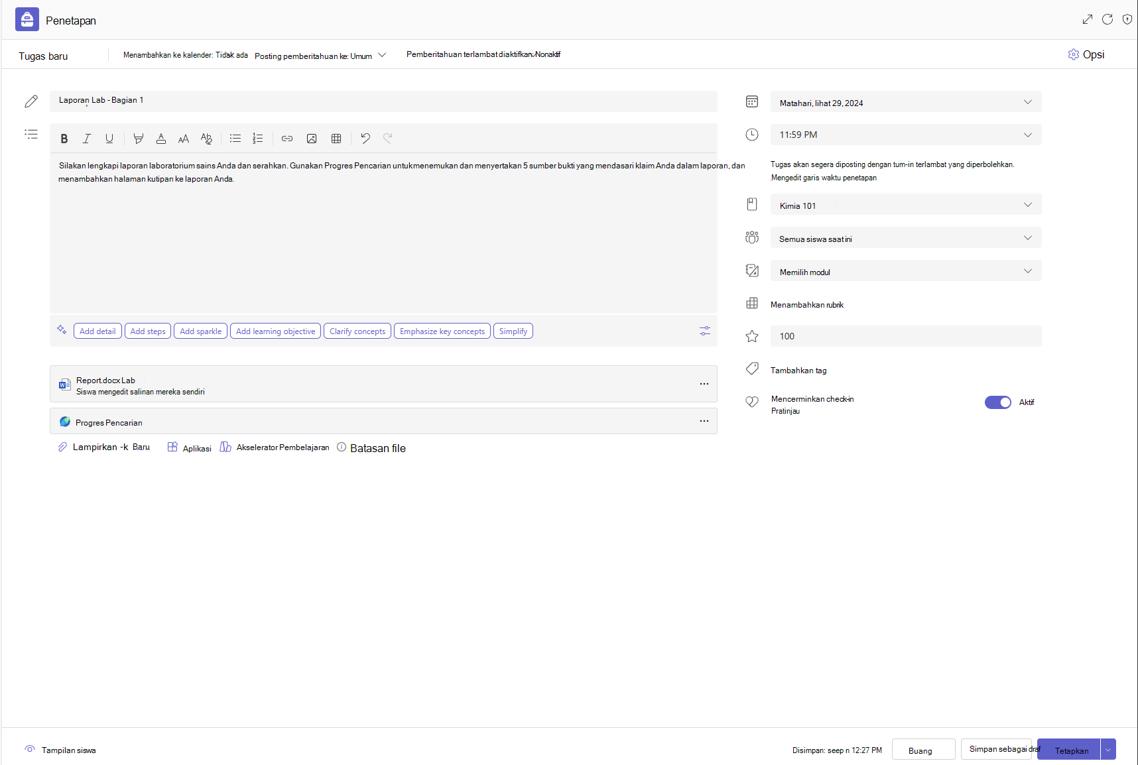Screen dimensions: 1138x765
Task: Open the Memilih modul dropdown
Action: coord(906,271)
